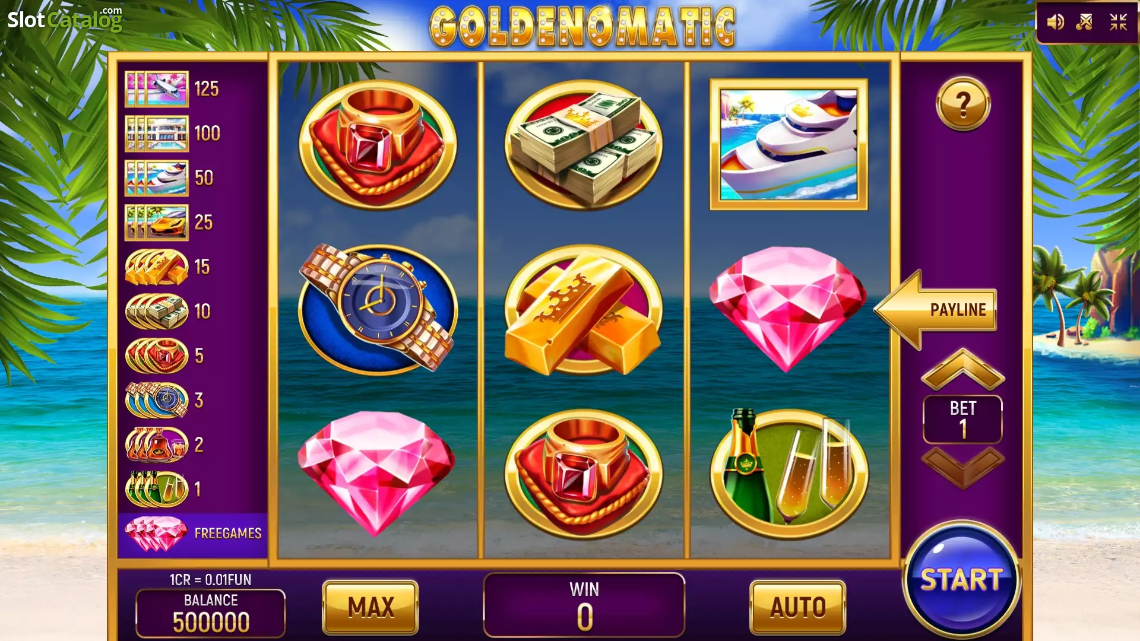The height and width of the screenshot is (641, 1140).
Task: Click the AUTO spin button
Action: tap(797, 607)
